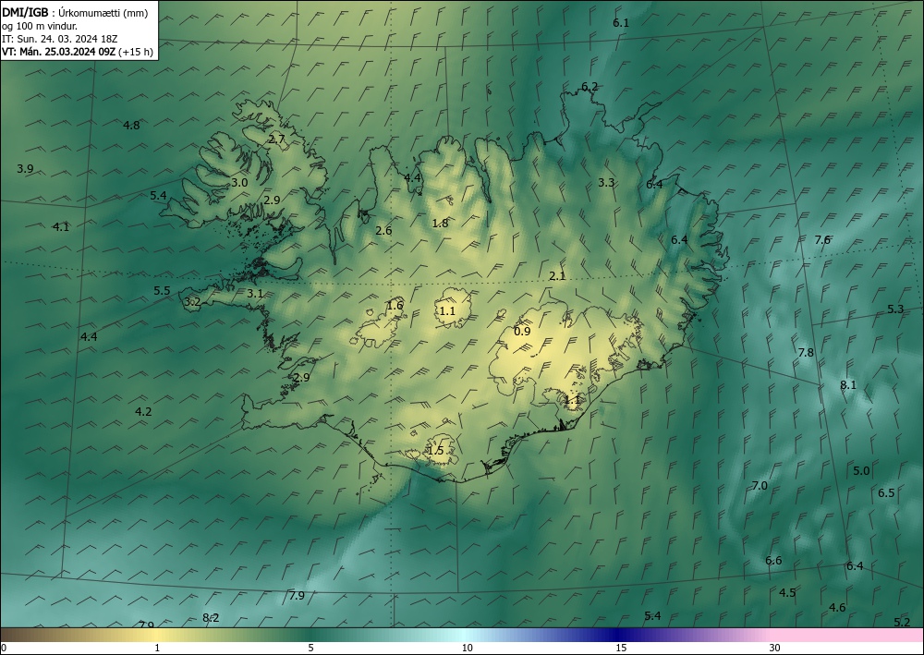Image resolution: width=924 pixels, height=655 pixels.
Task: Click the 5.0 value in the southeast sea
Action: (861, 470)
